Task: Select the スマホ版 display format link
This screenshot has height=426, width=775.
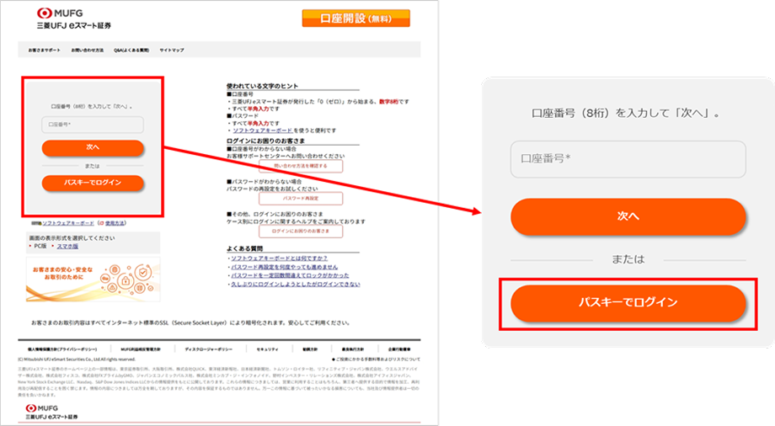Action: point(66,247)
